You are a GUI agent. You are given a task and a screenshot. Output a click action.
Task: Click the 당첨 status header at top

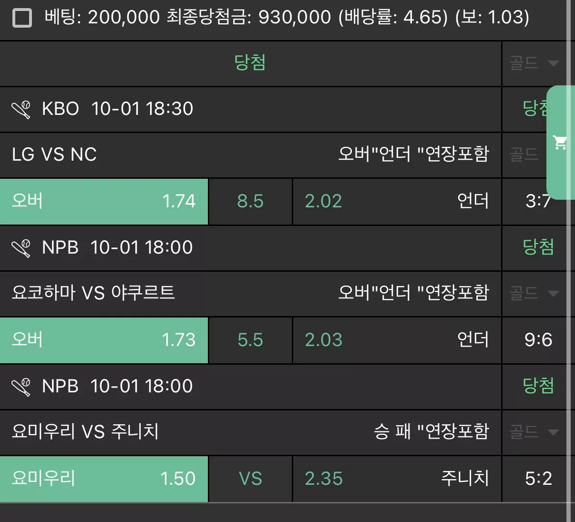250,62
